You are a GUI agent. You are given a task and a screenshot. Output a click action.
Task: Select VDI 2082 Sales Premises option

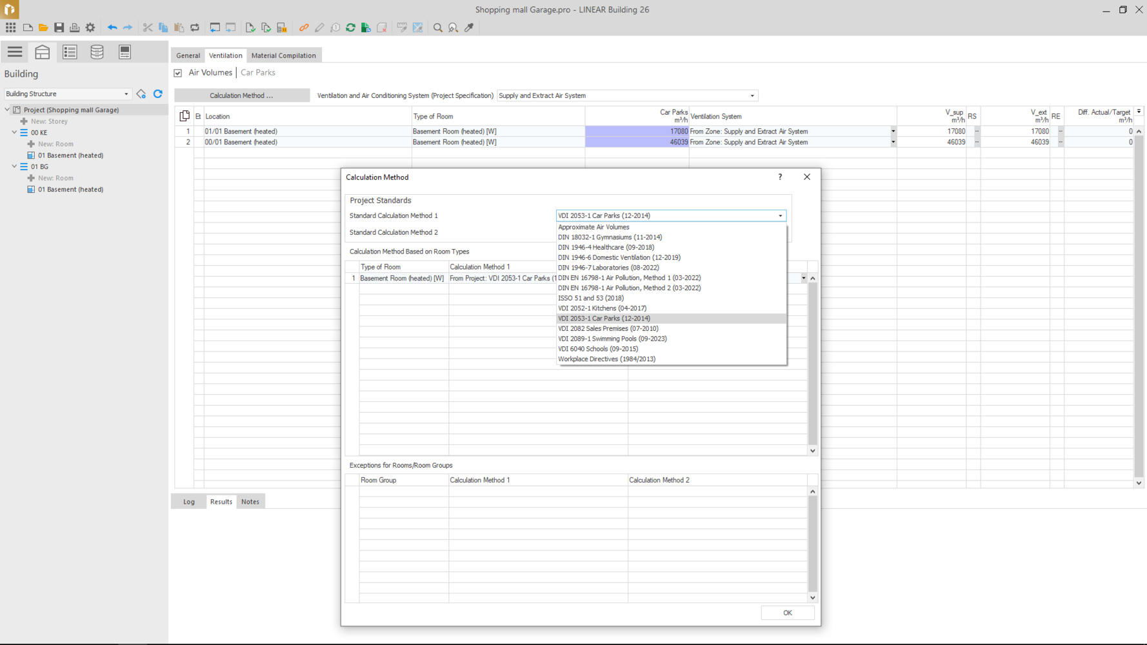[x=608, y=328]
